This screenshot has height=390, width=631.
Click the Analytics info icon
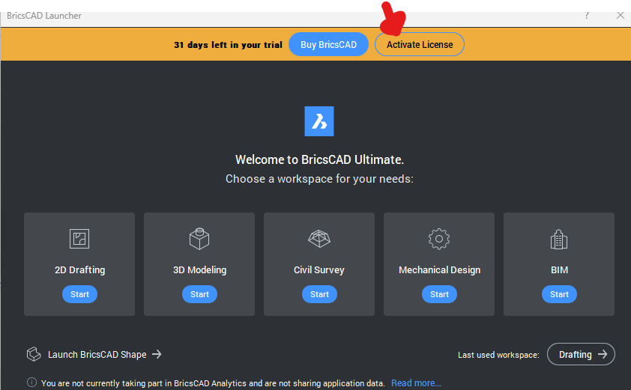tap(31, 383)
